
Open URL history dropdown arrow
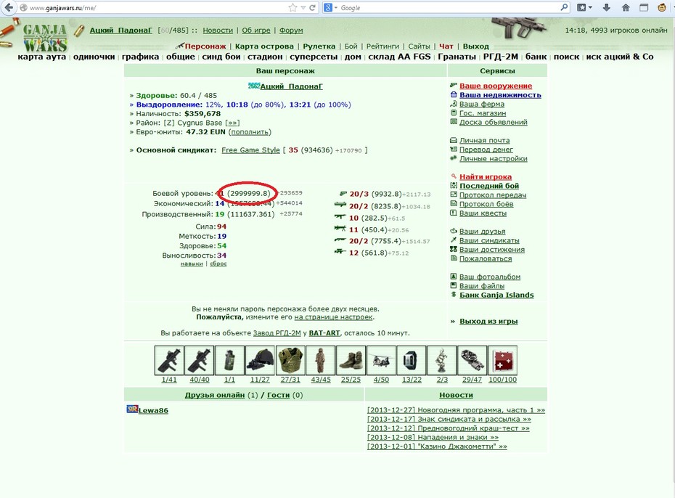[303, 8]
